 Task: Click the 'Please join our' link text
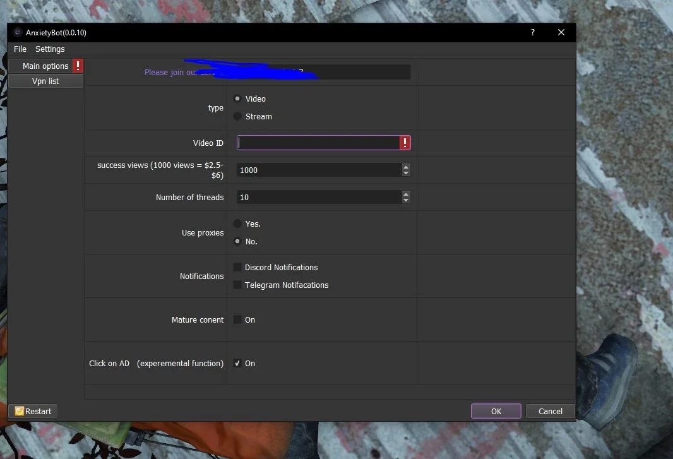point(170,72)
